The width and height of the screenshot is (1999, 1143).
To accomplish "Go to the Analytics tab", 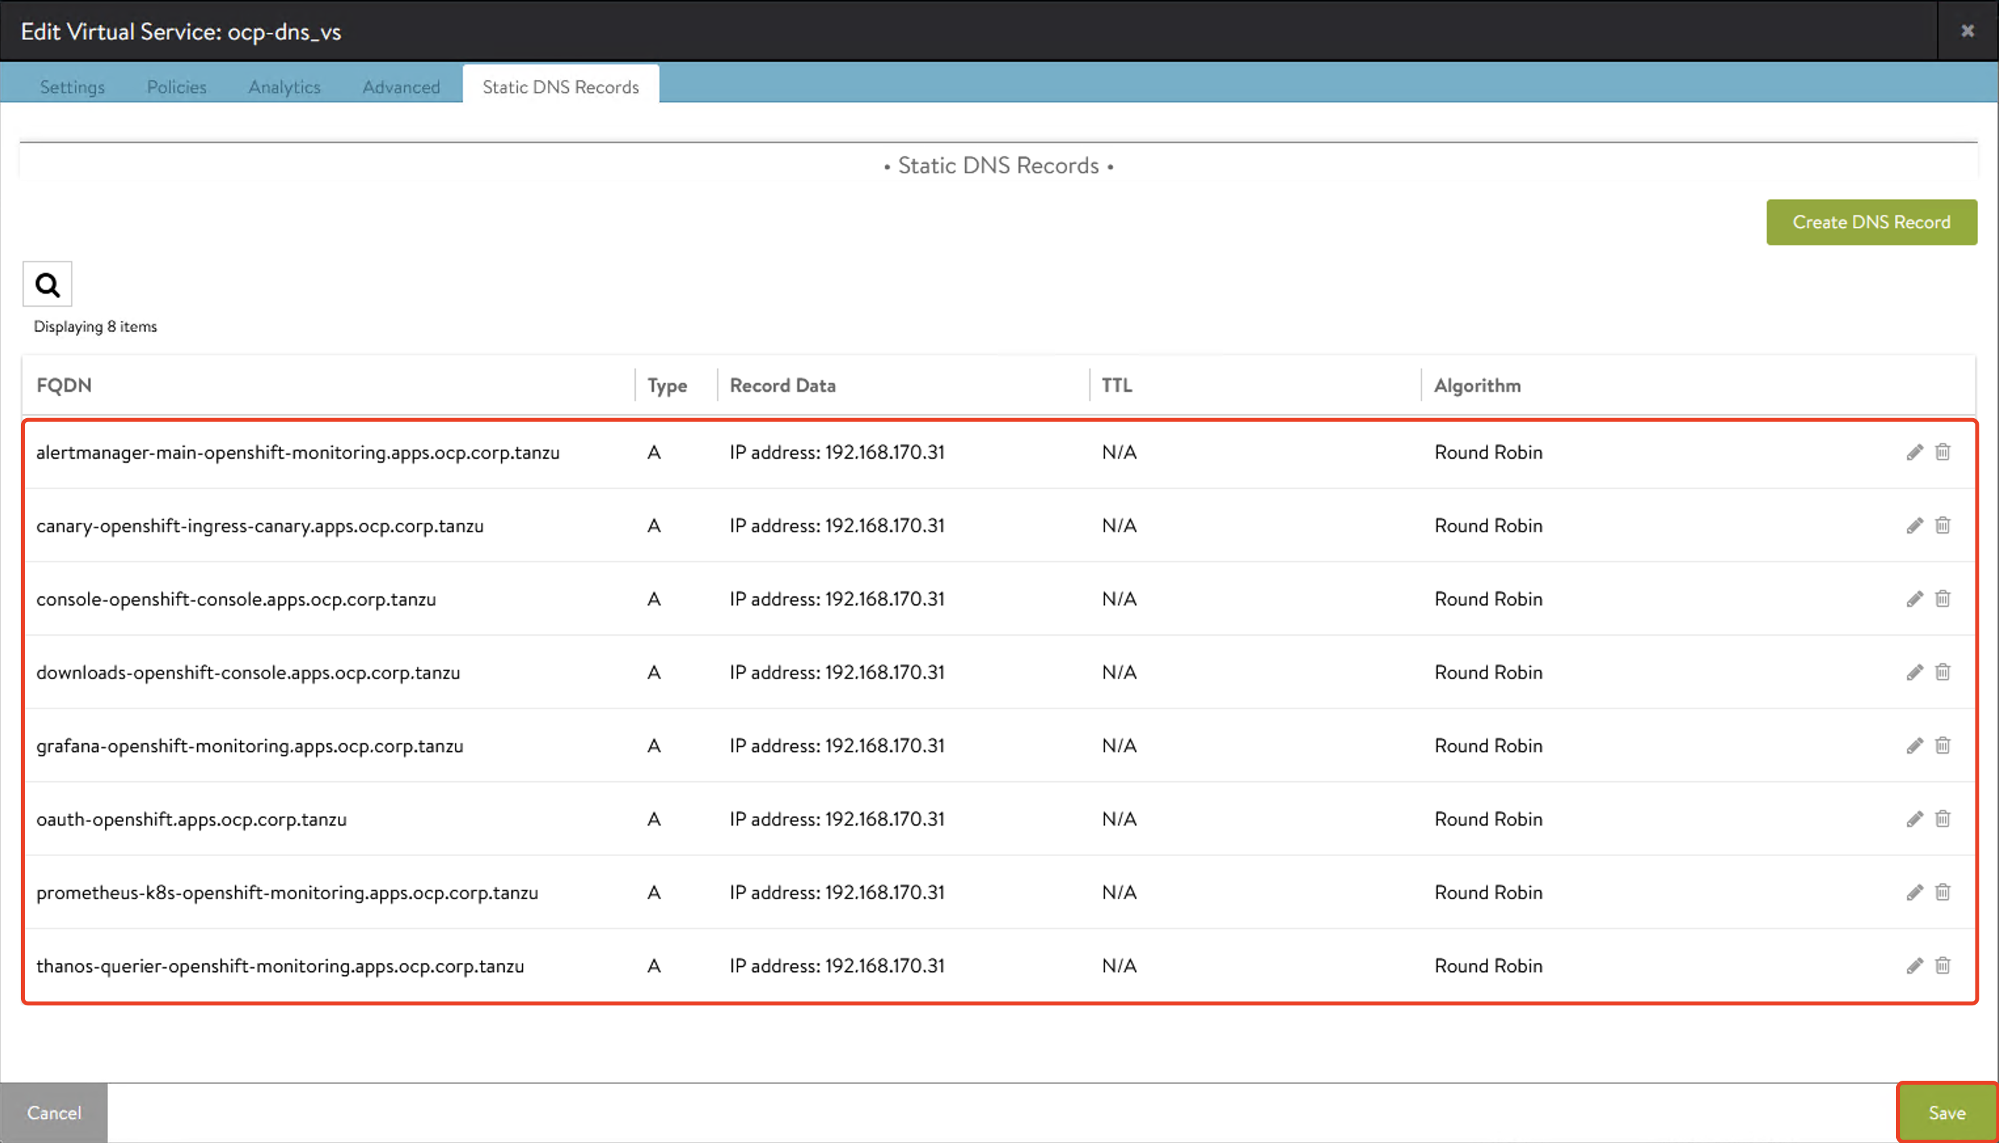I will pos(284,87).
